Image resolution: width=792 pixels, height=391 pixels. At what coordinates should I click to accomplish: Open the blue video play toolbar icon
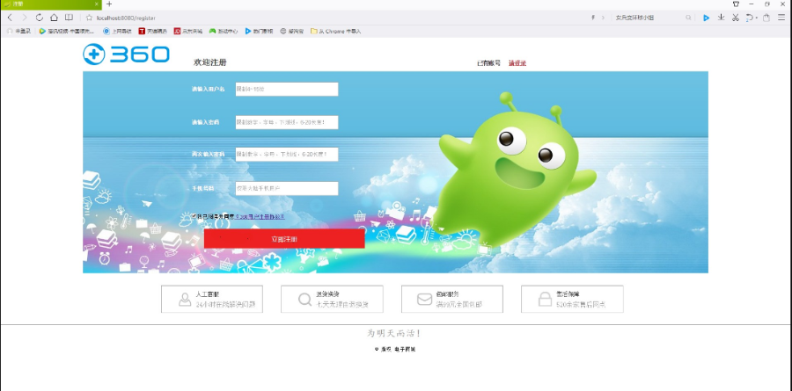click(706, 18)
